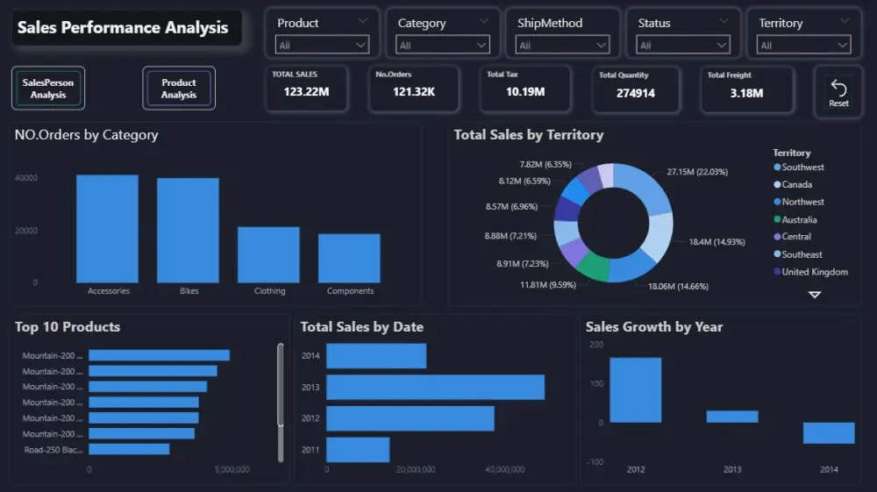Click the Total Sales by Date heading
The width and height of the screenshot is (877, 492).
pos(362,327)
